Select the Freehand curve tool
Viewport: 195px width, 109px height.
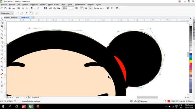(x=2, y=34)
